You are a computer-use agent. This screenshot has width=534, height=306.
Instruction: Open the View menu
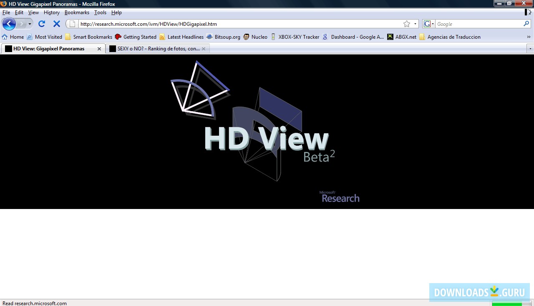33,12
